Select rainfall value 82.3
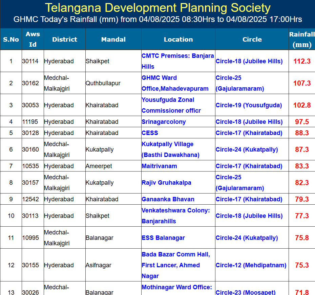Screen dimensions: 315x295 point(302,183)
